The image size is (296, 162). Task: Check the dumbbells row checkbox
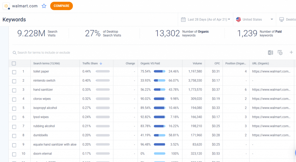[x=14, y=136]
